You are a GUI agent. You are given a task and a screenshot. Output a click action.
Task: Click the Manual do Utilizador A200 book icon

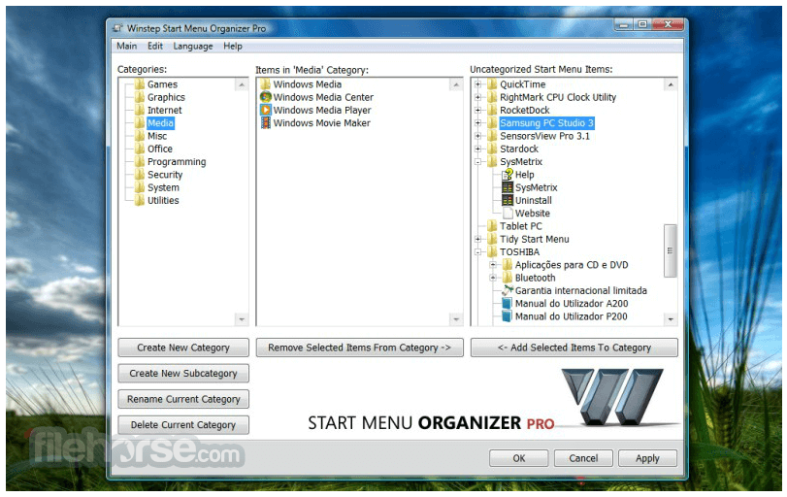click(x=508, y=304)
